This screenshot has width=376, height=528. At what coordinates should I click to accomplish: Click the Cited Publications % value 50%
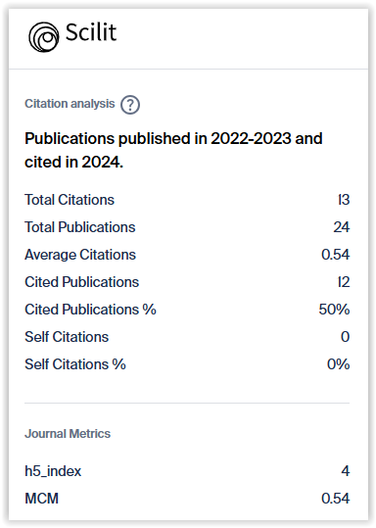click(x=334, y=310)
